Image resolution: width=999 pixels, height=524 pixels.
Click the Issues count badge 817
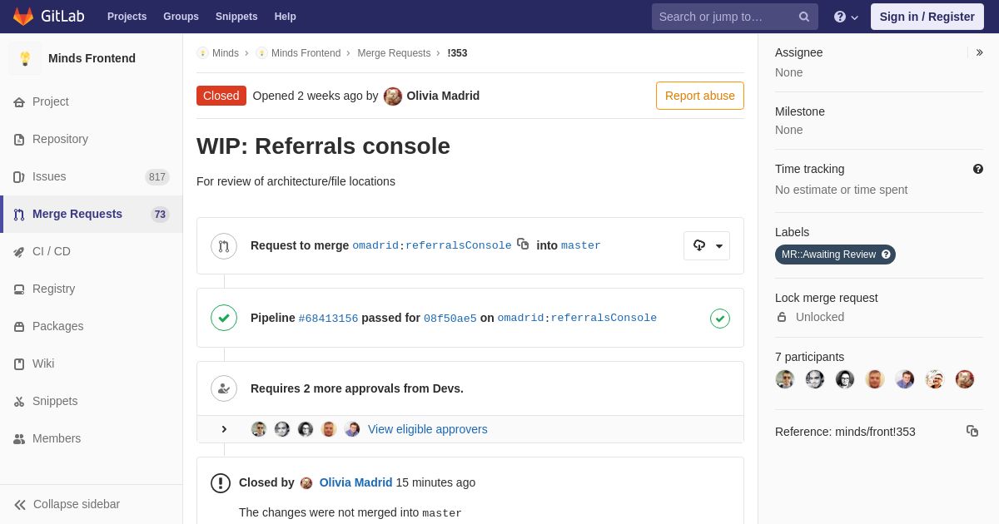(157, 177)
